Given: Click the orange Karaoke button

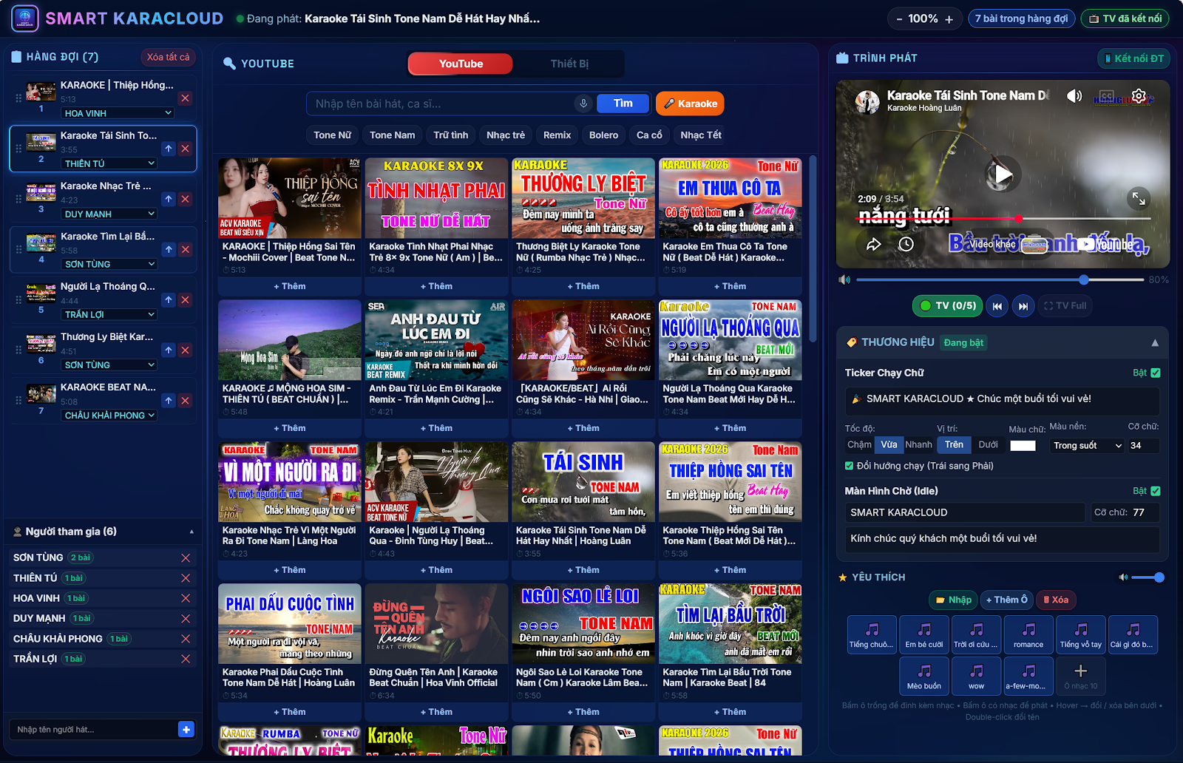Looking at the screenshot, I should [690, 104].
